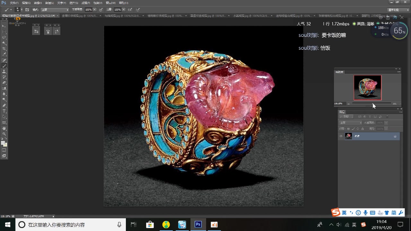The image size is (411, 231).
Task: Open the Navigator panel flyout menu
Action: pyautogui.click(x=399, y=72)
